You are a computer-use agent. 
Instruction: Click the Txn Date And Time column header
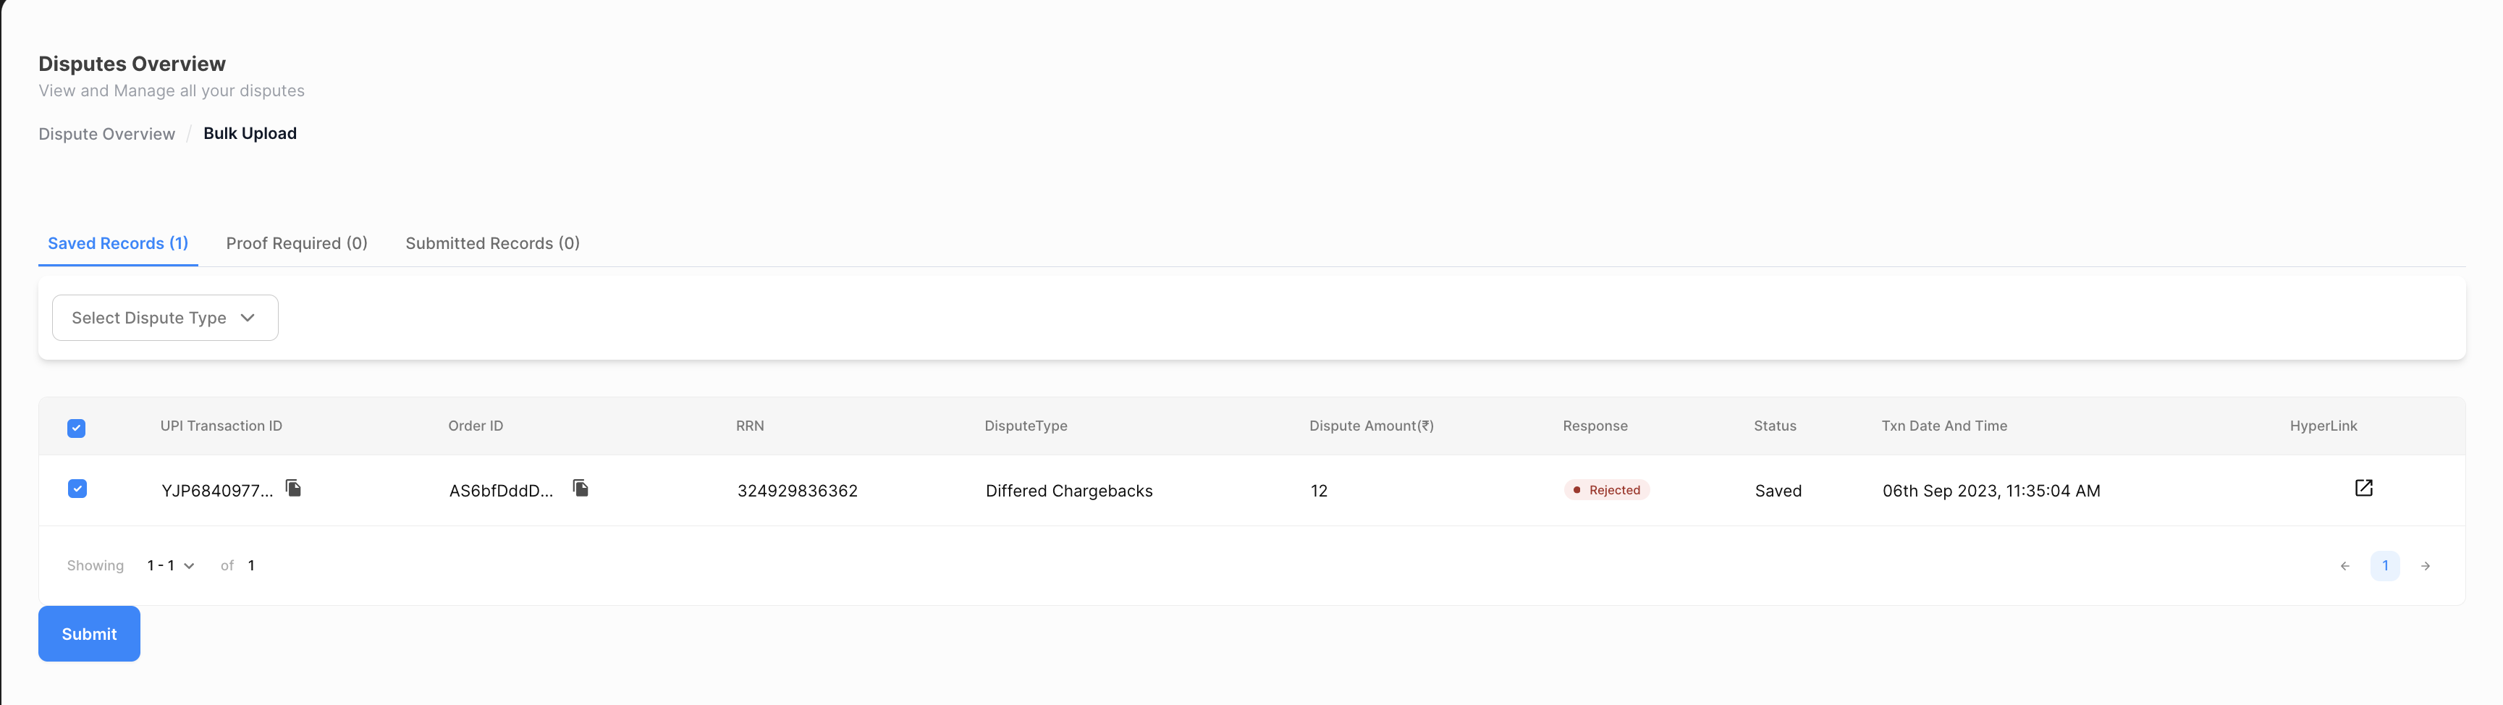pos(1943,426)
